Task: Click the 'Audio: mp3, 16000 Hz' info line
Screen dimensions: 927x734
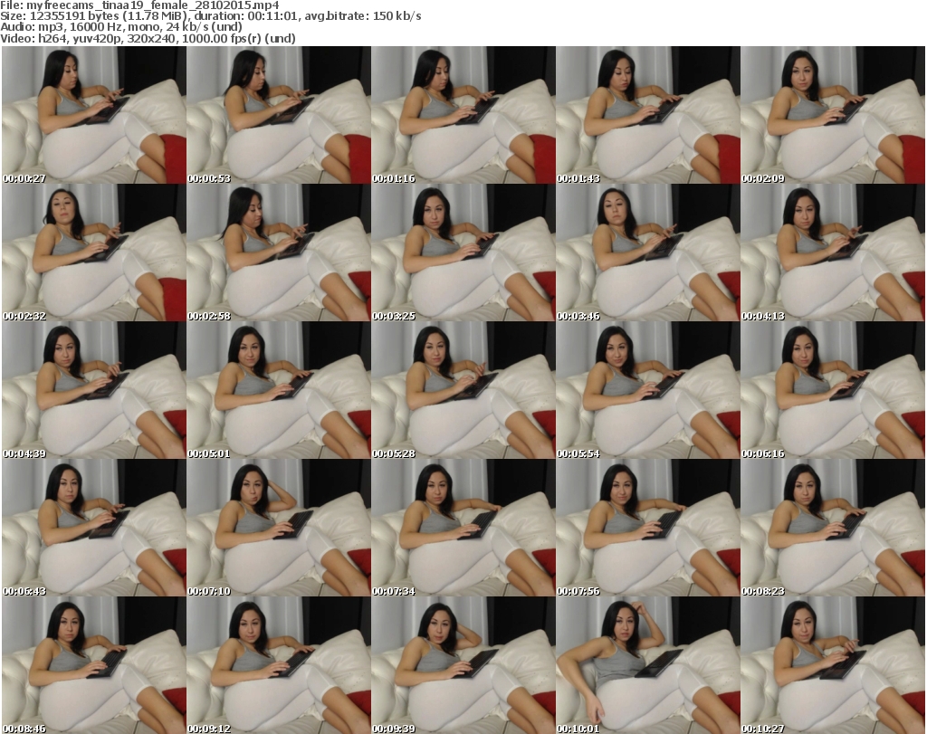Action: pyautogui.click(x=121, y=27)
